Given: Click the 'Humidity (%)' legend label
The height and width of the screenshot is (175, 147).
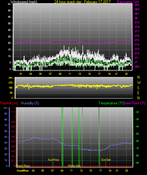Looking at the screenshot, I should click(x=30, y=103).
